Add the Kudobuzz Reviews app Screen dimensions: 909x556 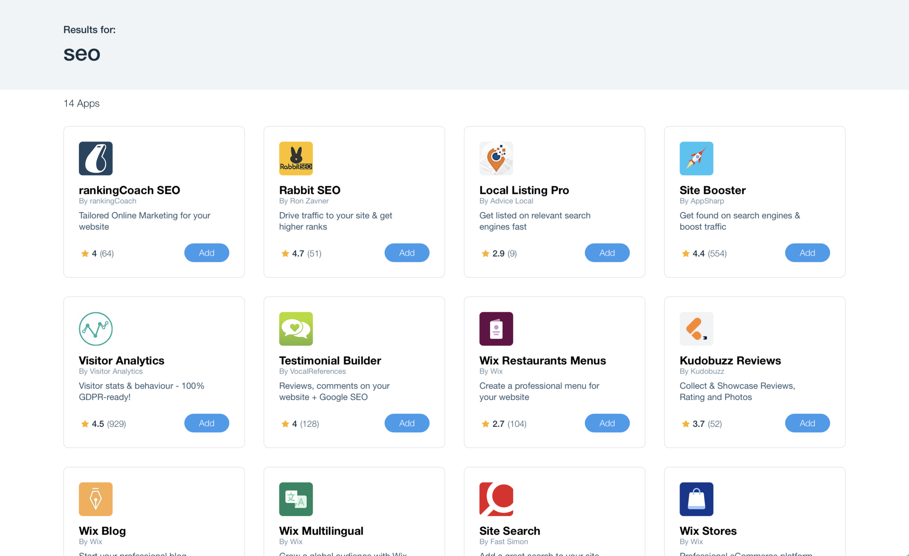[x=807, y=423]
